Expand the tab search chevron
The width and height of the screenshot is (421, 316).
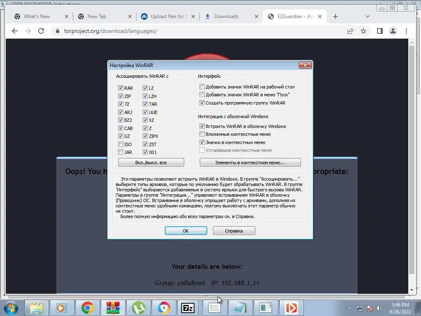coord(368,16)
